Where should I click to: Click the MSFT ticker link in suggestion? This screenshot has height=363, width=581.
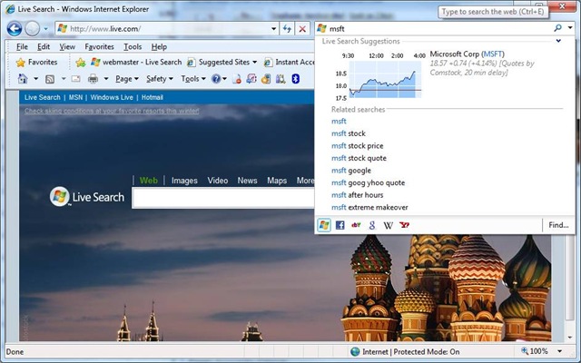pos(492,54)
